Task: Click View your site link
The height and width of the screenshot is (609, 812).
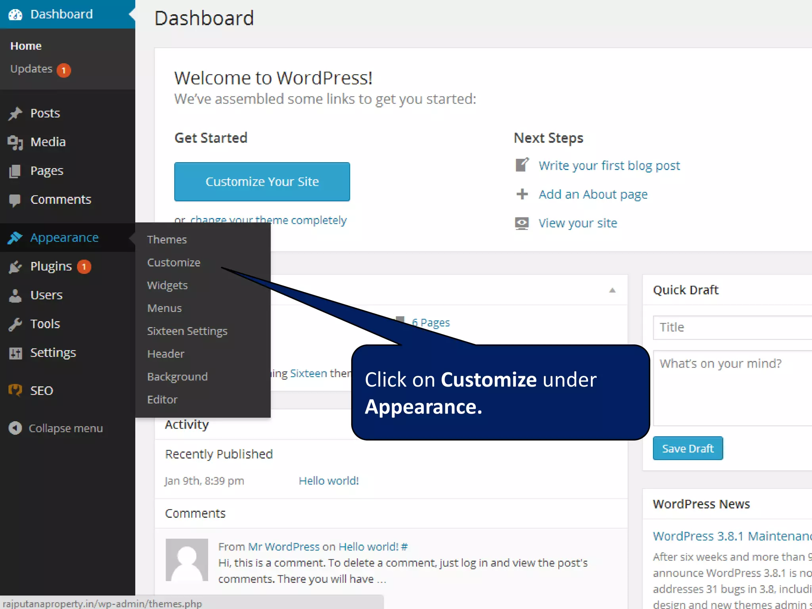Action: coord(578,223)
